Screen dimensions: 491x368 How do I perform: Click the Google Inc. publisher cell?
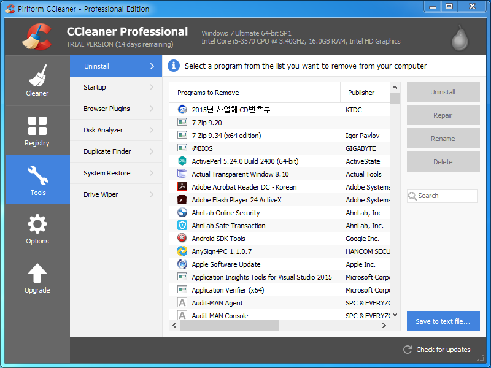pos(362,239)
